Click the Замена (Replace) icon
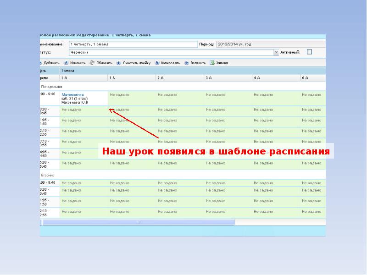Viewport: 367px width, 275px height. (212, 63)
